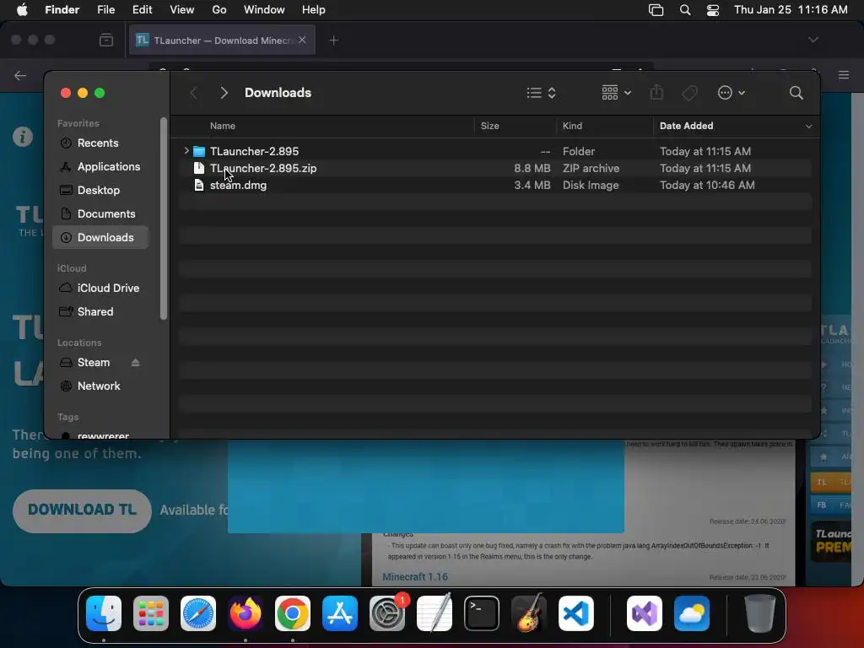The image size is (864, 648).
Task: Open the Group By dropdown in Finder
Action: coord(616,93)
